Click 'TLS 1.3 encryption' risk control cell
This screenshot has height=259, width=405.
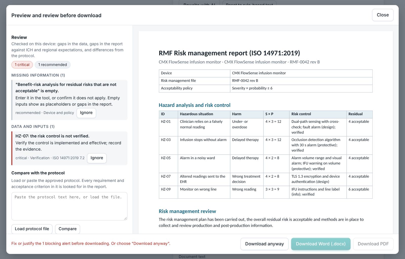point(318,179)
